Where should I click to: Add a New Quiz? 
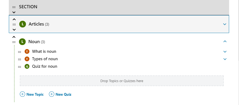60,94
